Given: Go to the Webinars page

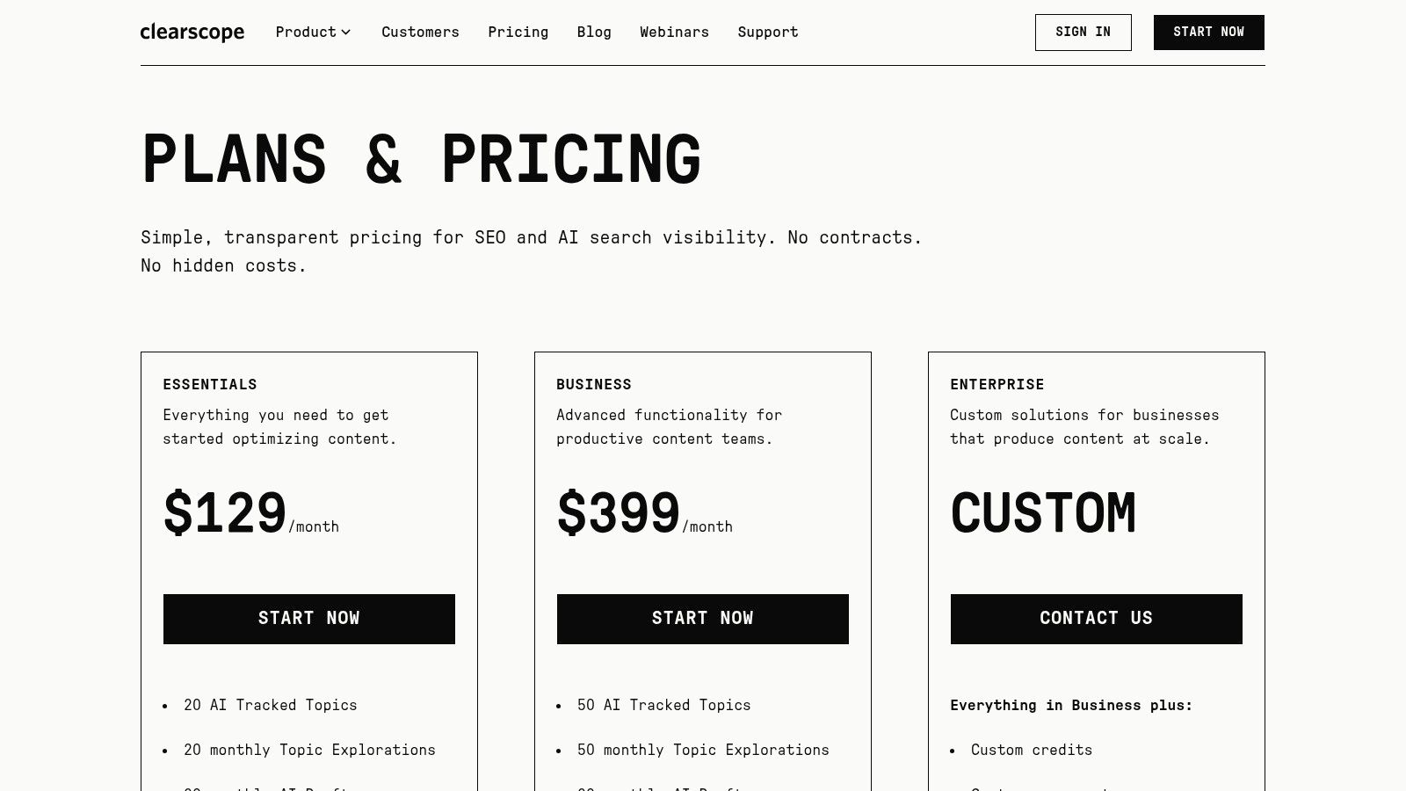Looking at the screenshot, I should click(x=674, y=33).
